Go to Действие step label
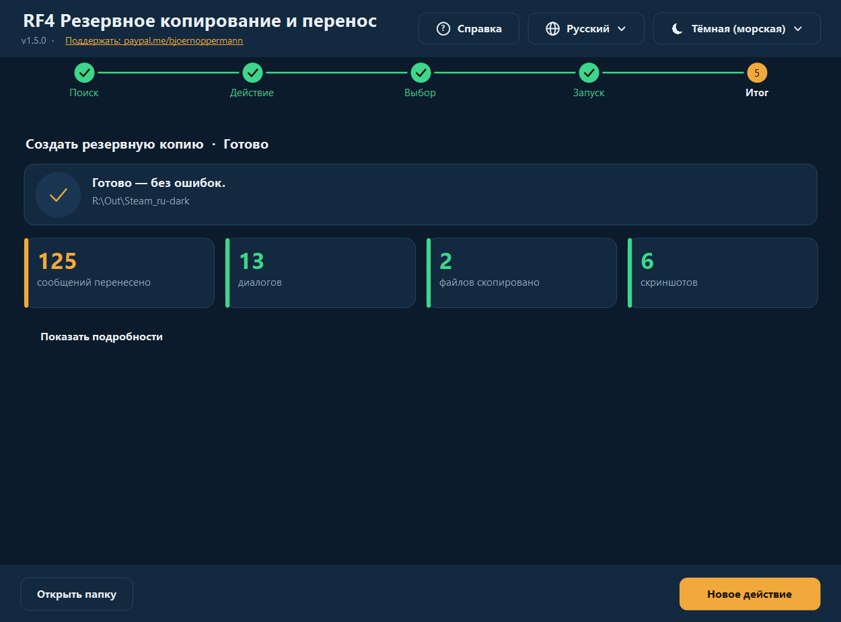Screen dimensions: 841x622 point(252,93)
